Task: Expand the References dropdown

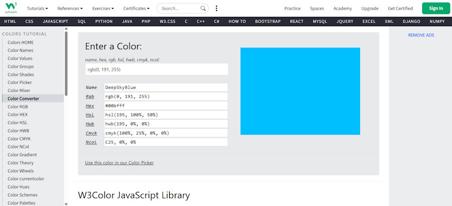Action: [70, 9]
